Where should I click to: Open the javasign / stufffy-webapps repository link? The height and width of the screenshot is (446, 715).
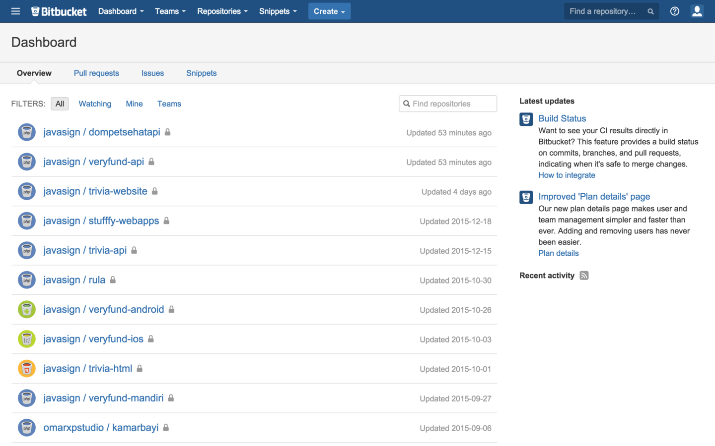click(101, 221)
